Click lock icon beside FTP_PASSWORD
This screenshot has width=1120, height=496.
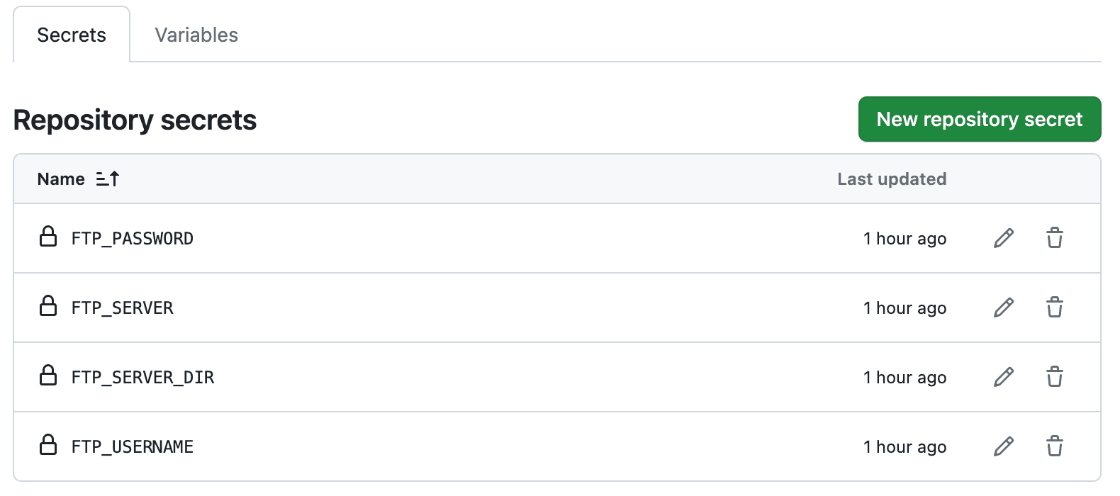(x=48, y=237)
